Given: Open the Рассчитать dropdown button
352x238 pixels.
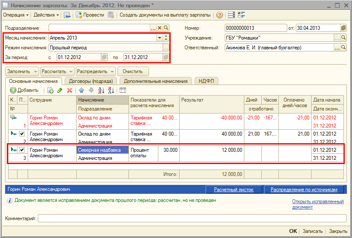Looking at the screenshot, I should tap(57, 71).
